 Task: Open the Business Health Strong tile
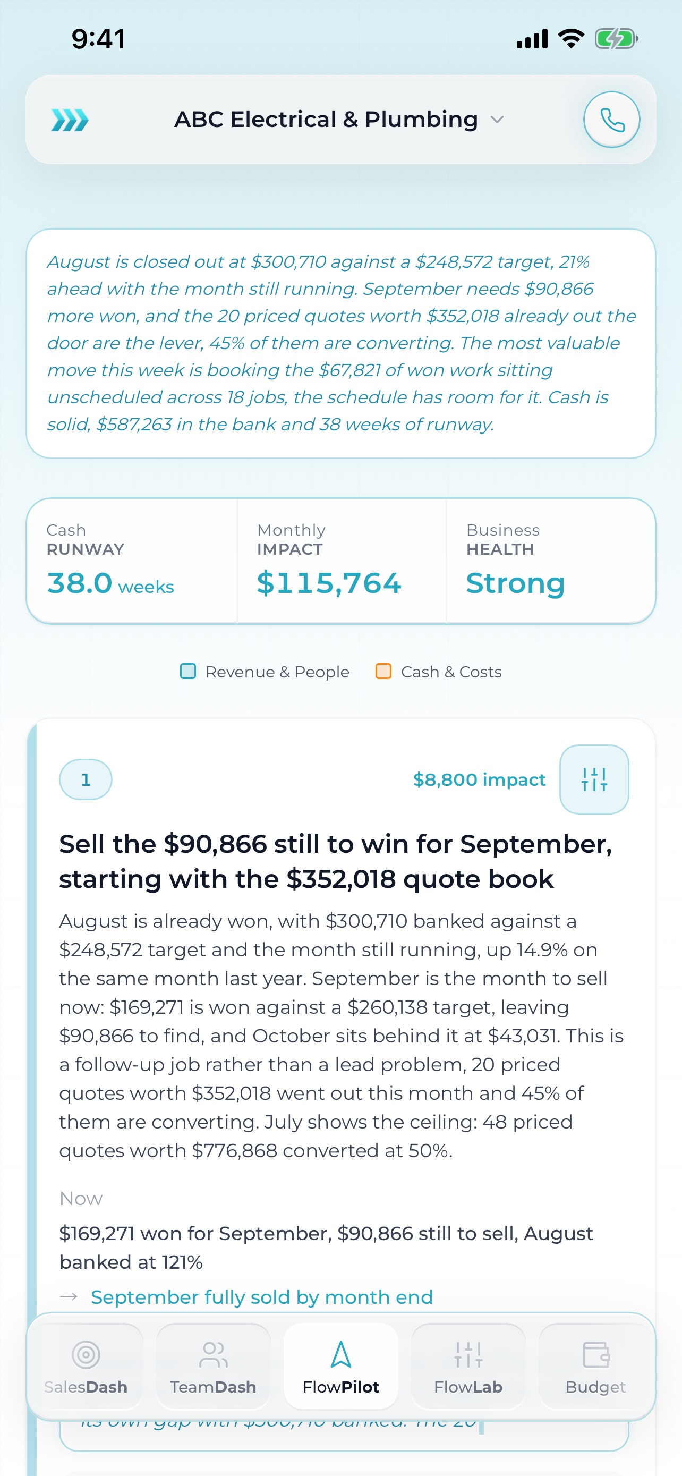point(550,561)
